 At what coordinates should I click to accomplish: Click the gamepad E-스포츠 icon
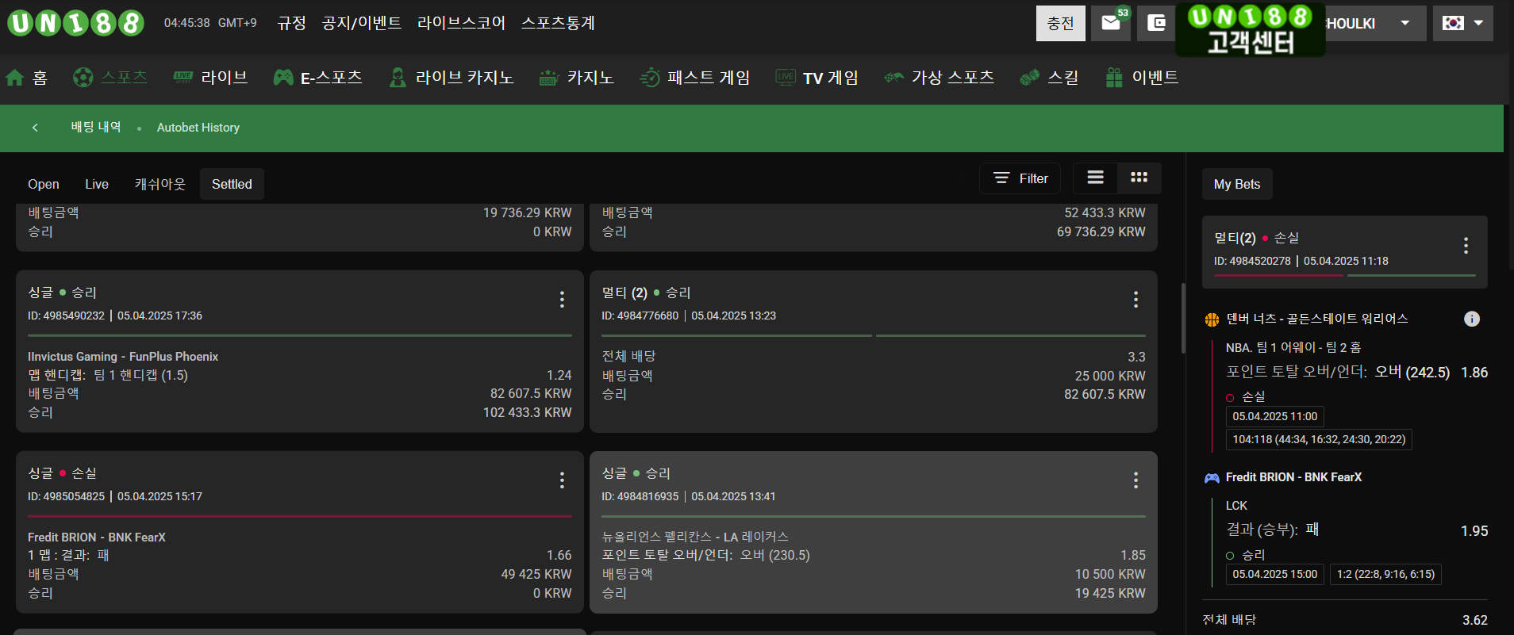(x=283, y=77)
